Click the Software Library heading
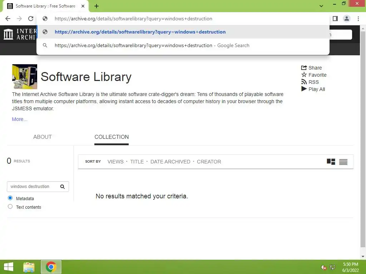This screenshot has width=366, height=274. [x=86, y=77]
